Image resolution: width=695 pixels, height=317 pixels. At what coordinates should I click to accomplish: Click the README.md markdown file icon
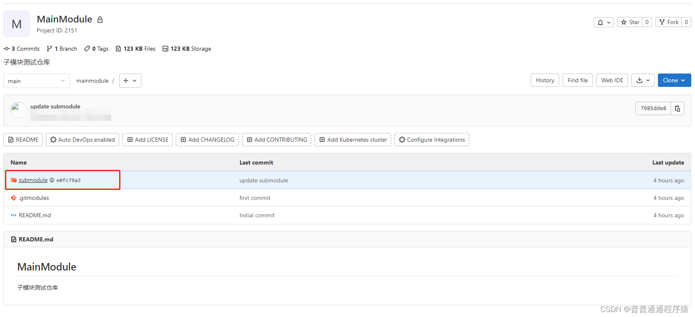14,215
